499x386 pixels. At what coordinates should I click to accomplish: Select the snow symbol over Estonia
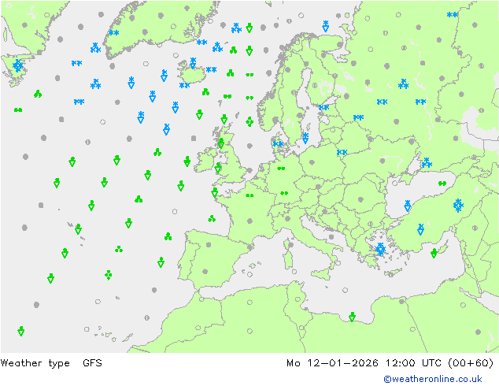click(x=323, y=107)
